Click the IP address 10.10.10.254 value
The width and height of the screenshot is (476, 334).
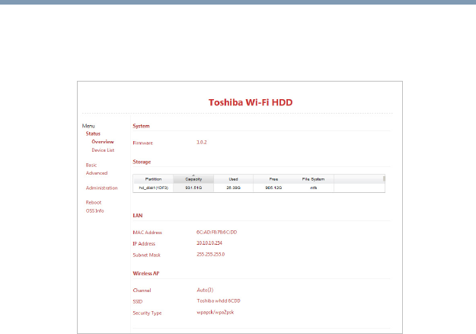[209, 243]
